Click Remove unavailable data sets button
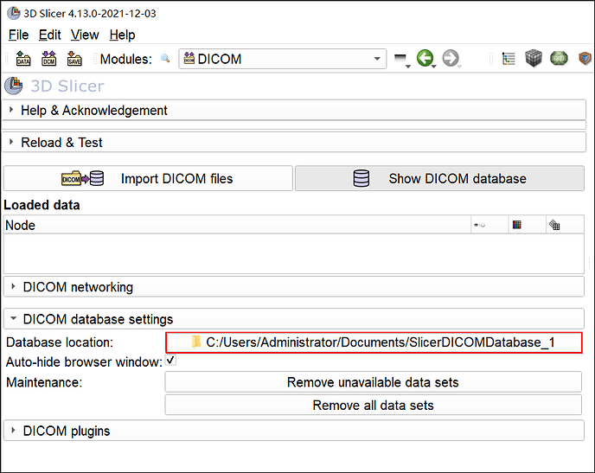The image size is (595, 473). (373, 382)
